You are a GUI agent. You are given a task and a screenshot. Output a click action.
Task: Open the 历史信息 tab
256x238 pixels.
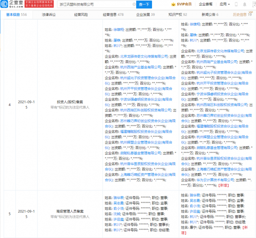(x=241, y=14)
